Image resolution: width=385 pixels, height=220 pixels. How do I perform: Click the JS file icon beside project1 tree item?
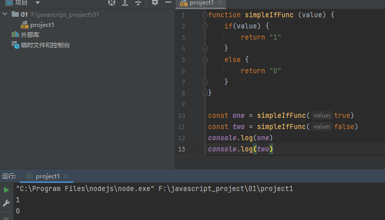tap(24, 25)
